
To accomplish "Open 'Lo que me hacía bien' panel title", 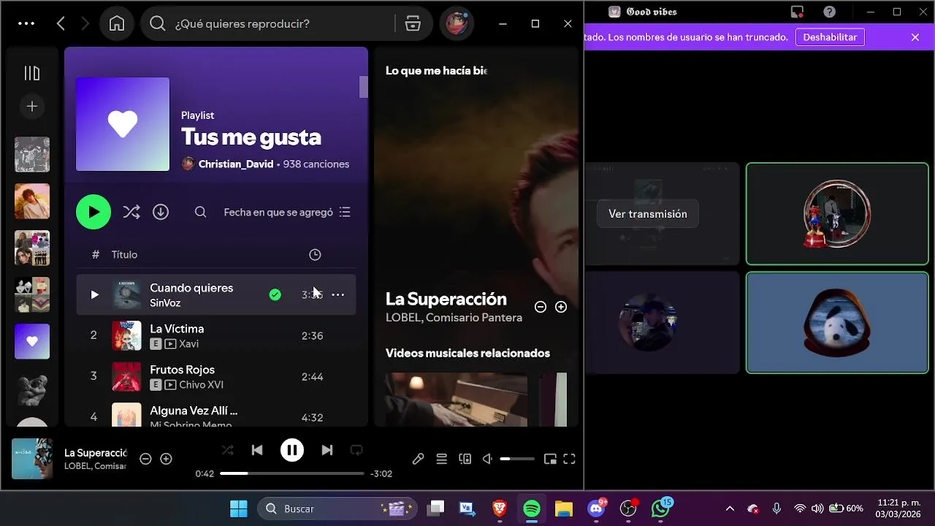I will 436,70.
